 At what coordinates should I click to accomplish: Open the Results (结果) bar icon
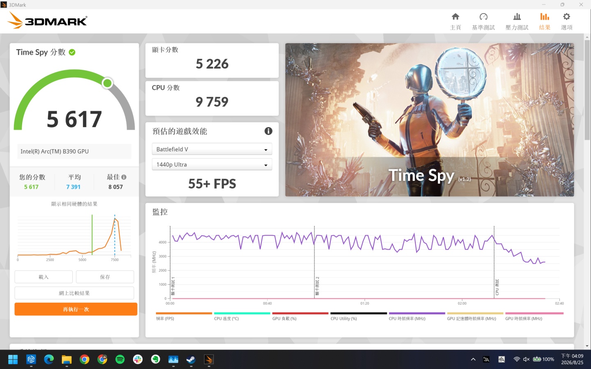(544, 17)
